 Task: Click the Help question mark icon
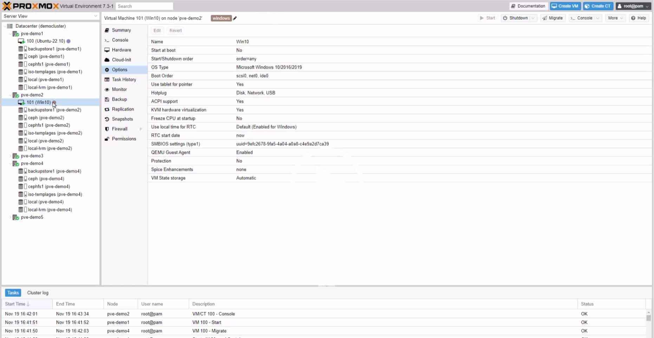[633, 18]
